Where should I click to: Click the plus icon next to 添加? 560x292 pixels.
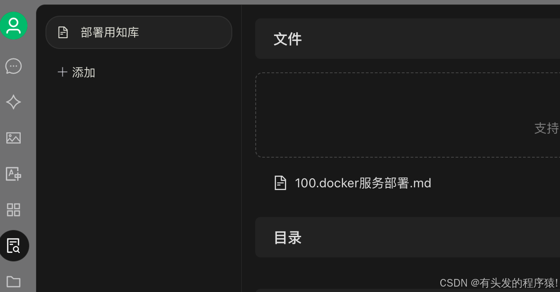[x=63, y=72]
